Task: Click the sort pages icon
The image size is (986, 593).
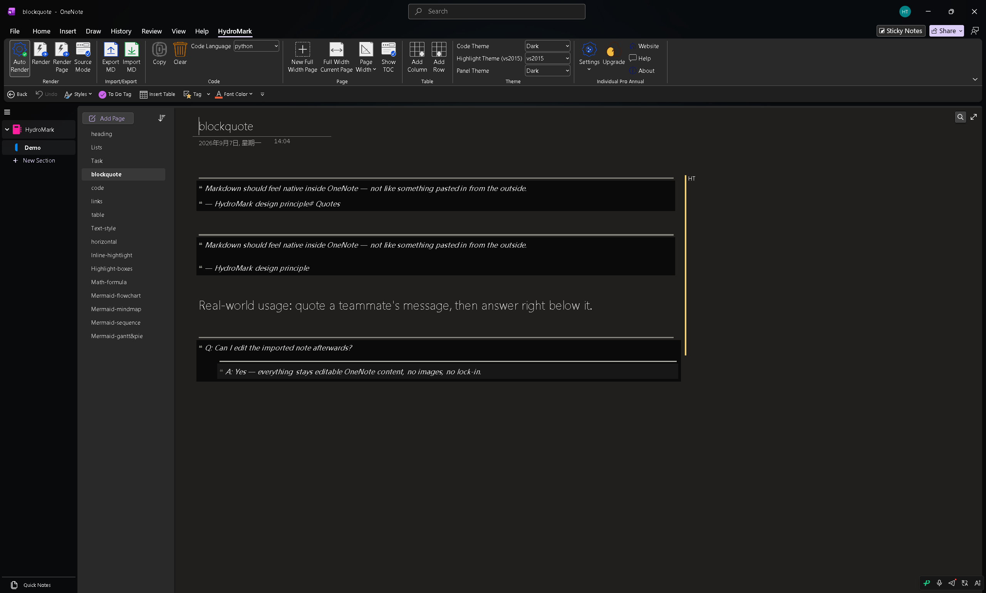Action: click(x=161, y=118)
